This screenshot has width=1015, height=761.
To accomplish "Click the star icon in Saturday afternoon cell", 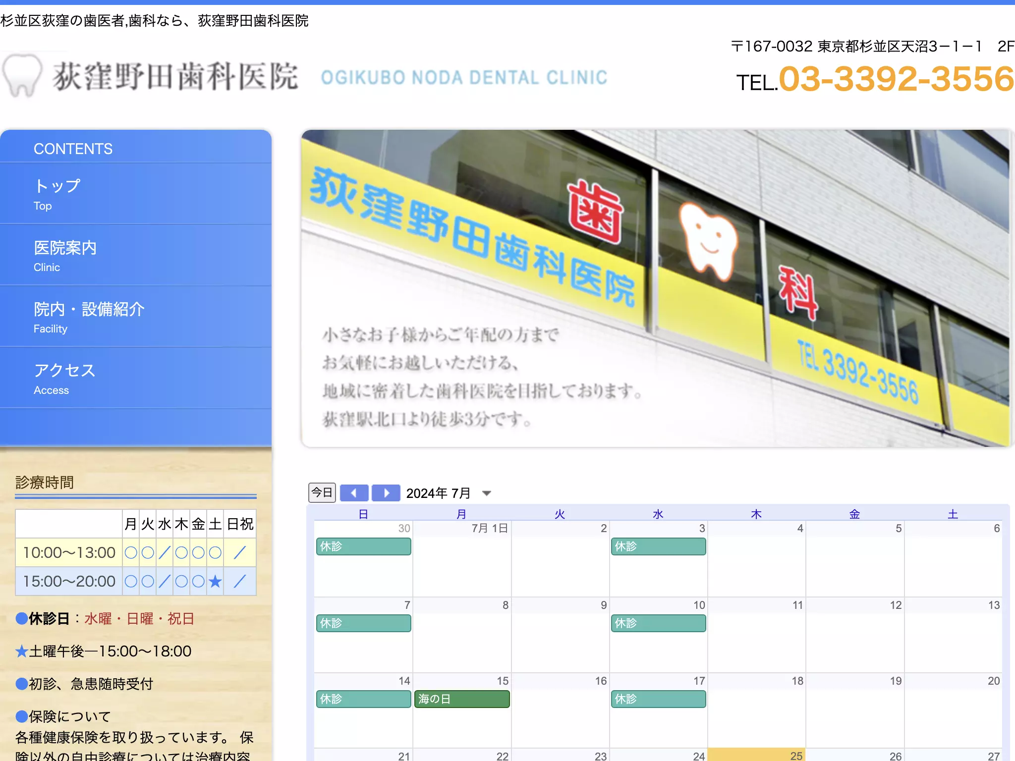I will point(215,581).
